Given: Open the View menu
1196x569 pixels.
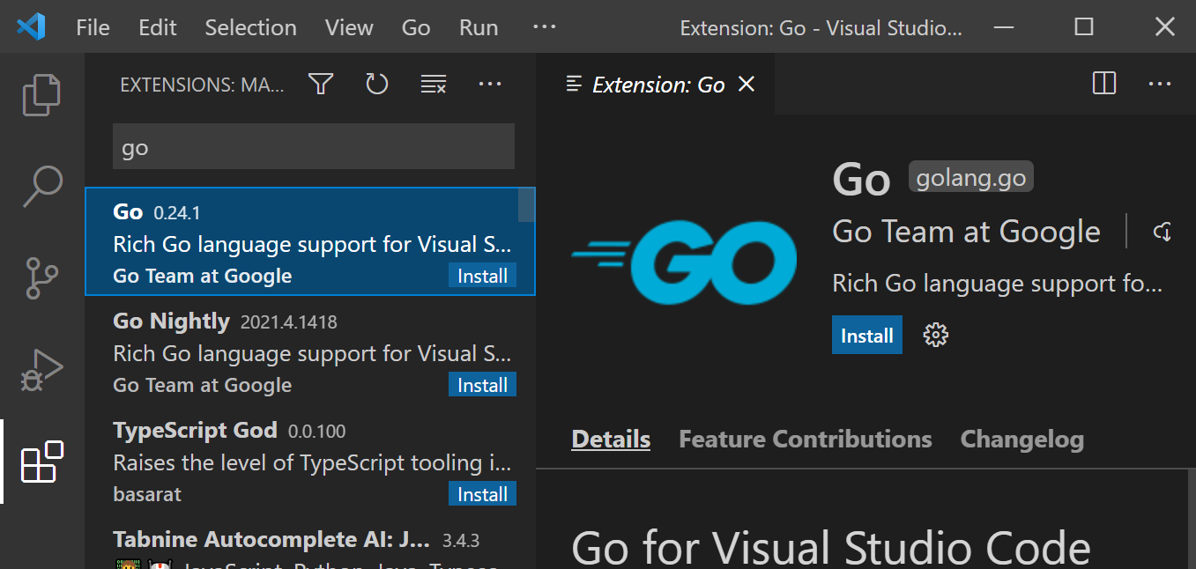Looking at the screenshot, I should pyautogui.click(x=349, y=27).
